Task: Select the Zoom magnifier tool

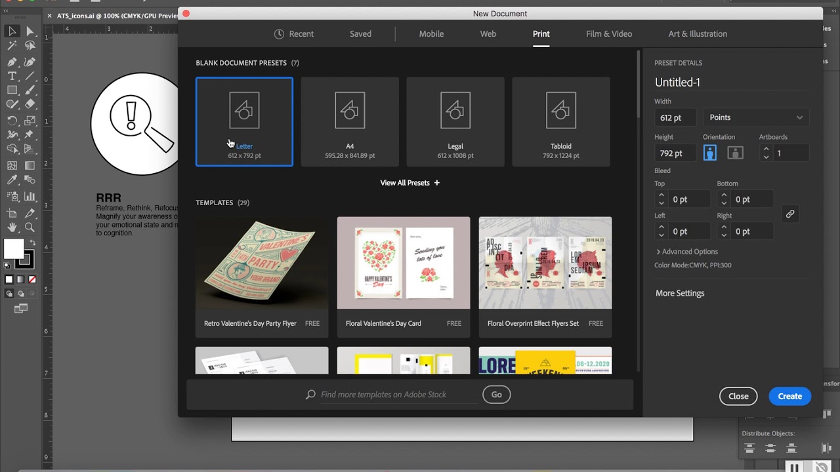Action: pos(30,227)
